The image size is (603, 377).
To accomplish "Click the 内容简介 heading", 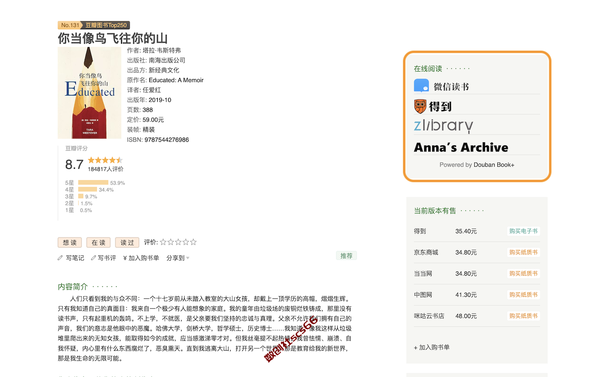I will click(73, 287).
